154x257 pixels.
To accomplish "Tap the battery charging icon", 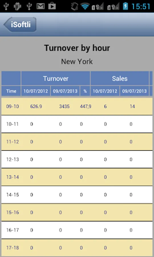I will coord(125,6).
